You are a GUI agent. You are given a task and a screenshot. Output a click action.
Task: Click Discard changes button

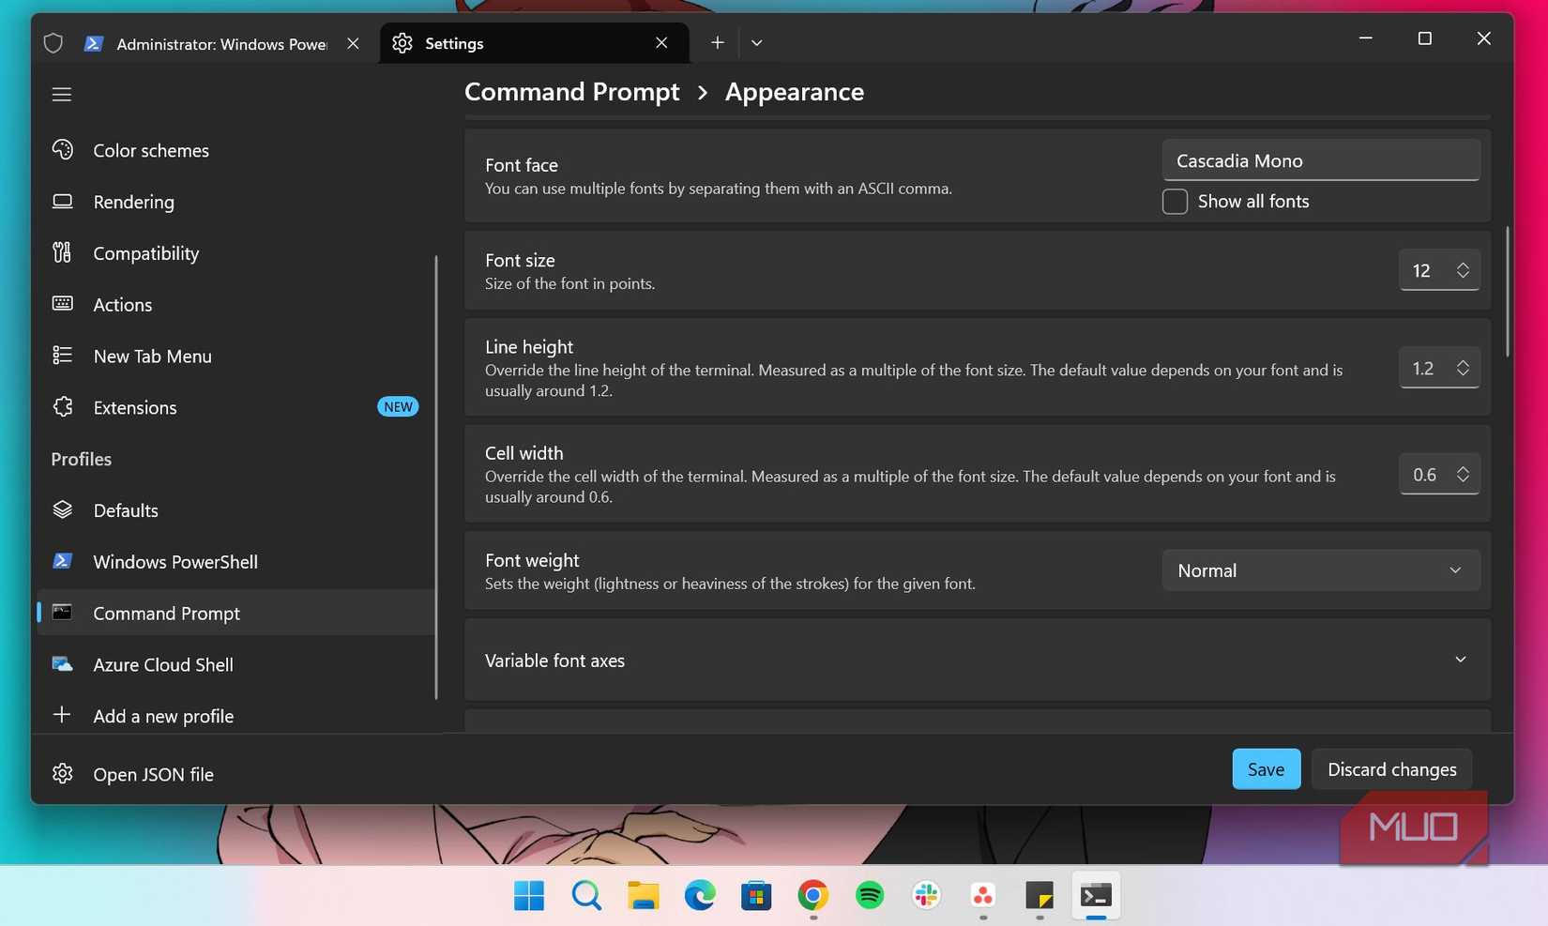(1391, 769)
